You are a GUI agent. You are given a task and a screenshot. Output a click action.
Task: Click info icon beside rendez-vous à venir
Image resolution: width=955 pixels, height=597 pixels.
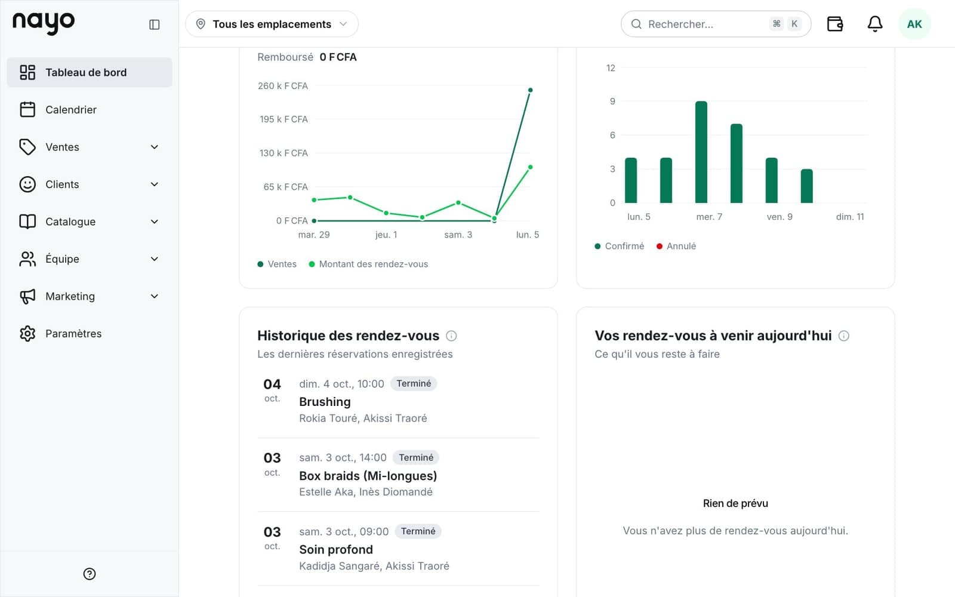[x=843, y=336]
